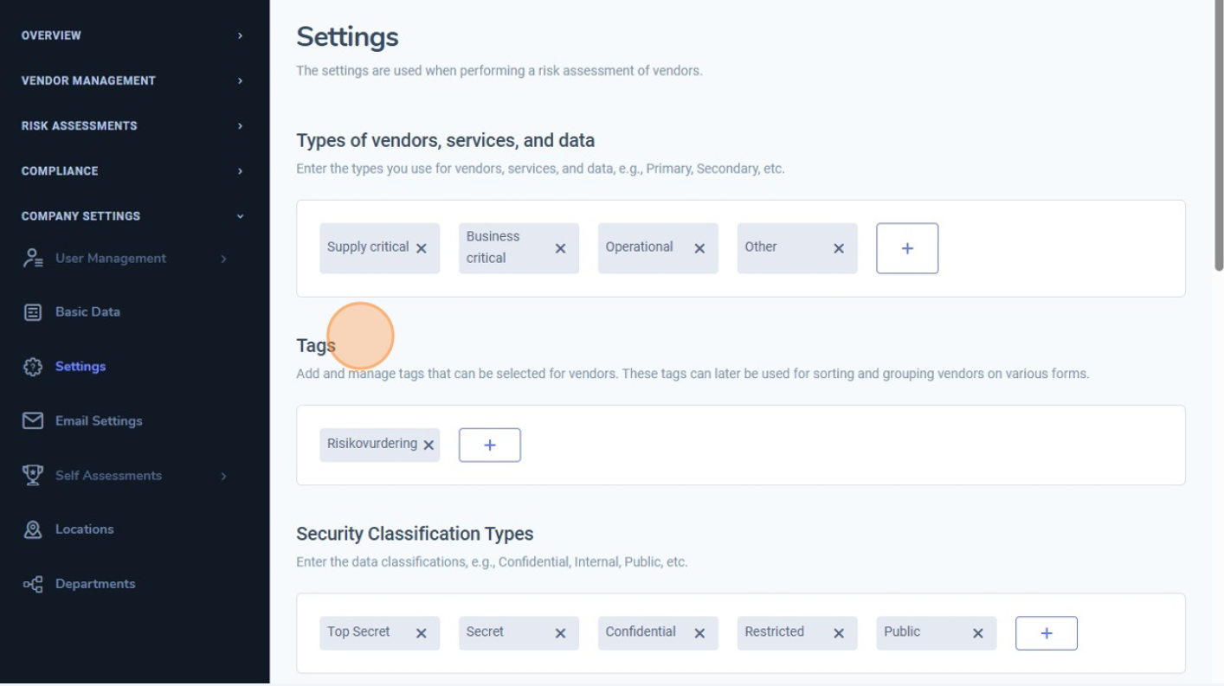This screenshot has width=1224, height=686.
Task: Delete the Risikovurdering tag
Action: [428, 446]
